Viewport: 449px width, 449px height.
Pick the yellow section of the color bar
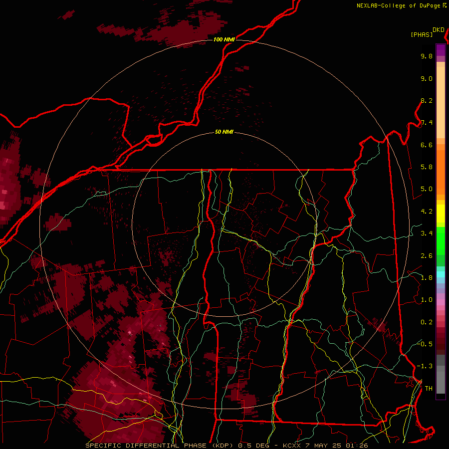[441, 214]
